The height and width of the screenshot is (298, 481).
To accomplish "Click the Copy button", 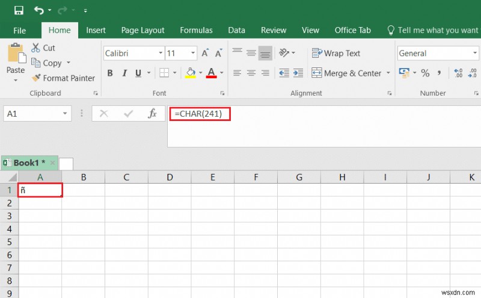I will [47, 63].
